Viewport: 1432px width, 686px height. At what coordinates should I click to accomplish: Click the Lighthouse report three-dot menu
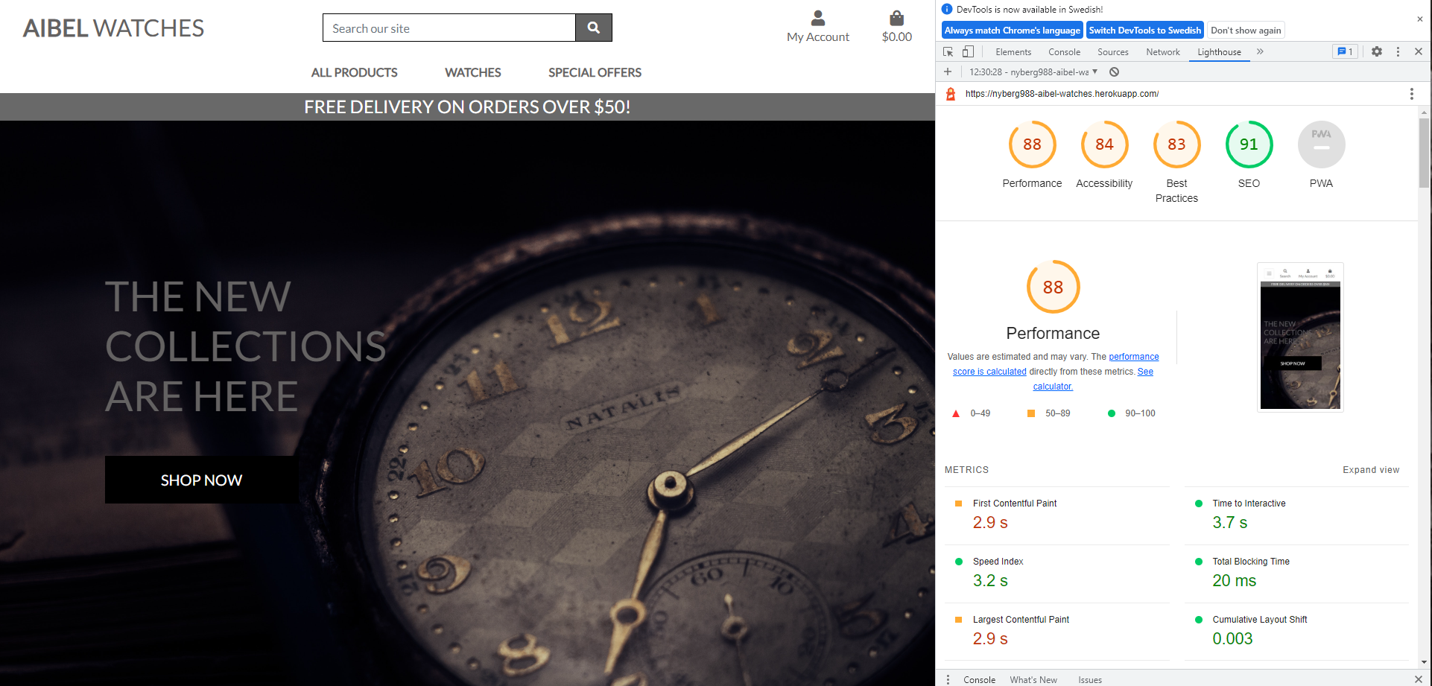[1412, 93]
